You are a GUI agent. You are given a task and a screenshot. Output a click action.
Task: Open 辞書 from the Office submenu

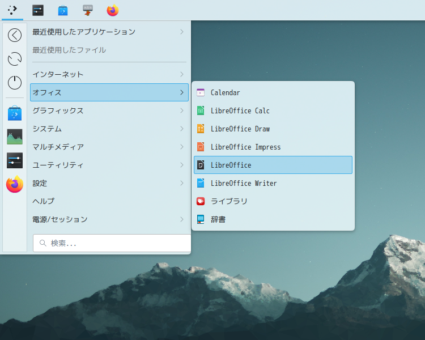point(273,219)
